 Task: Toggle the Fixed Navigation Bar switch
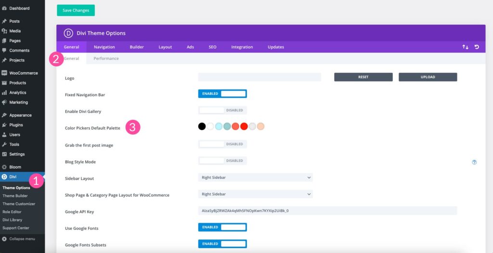(222, 94)
